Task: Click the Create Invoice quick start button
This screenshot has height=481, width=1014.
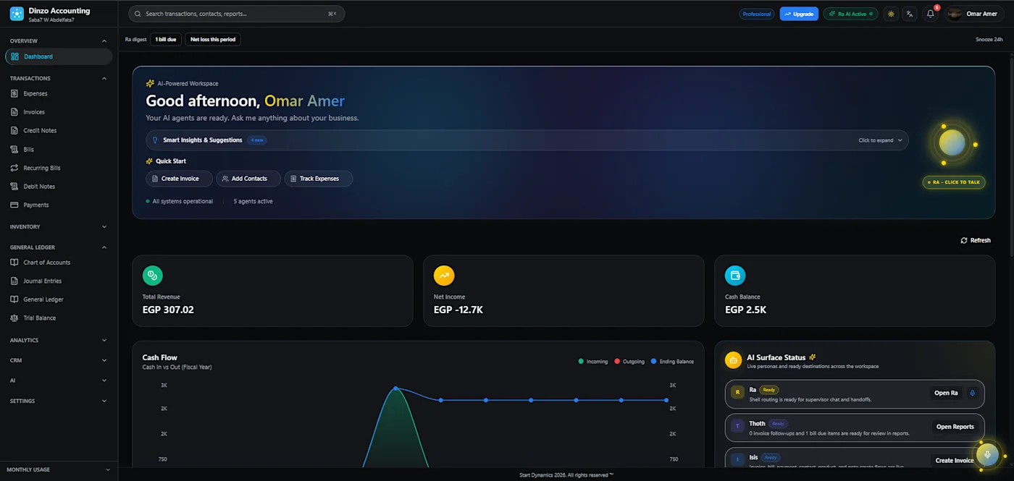Action: click(x=179, y=179)
